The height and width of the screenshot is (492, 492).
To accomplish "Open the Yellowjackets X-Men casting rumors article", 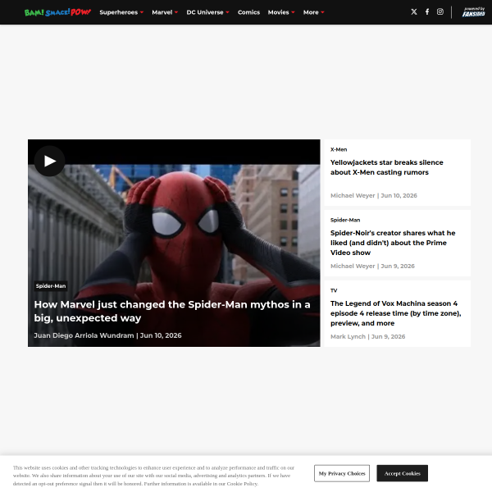I will click(386, 167).
